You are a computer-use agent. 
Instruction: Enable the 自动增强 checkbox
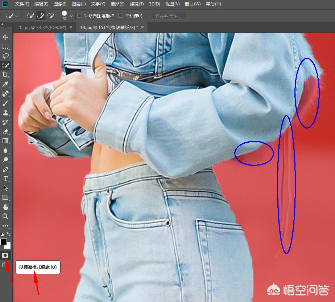[x=120, y=16]
